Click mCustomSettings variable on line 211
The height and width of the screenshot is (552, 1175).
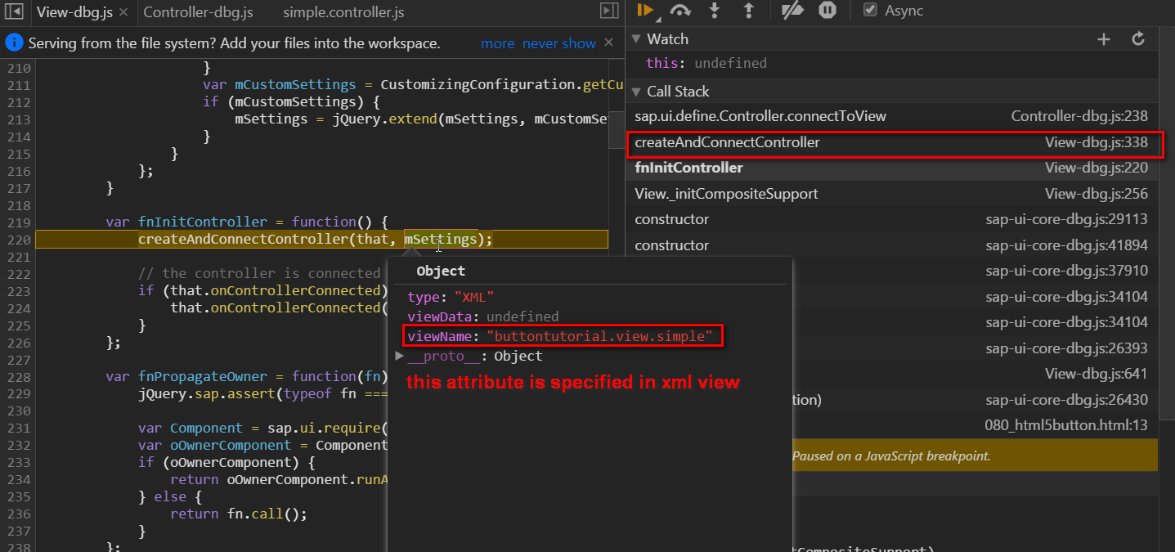(295, 84)
